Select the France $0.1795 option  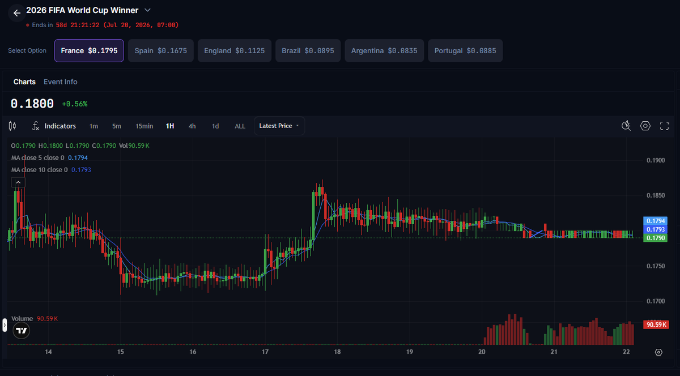pos(89,50)
